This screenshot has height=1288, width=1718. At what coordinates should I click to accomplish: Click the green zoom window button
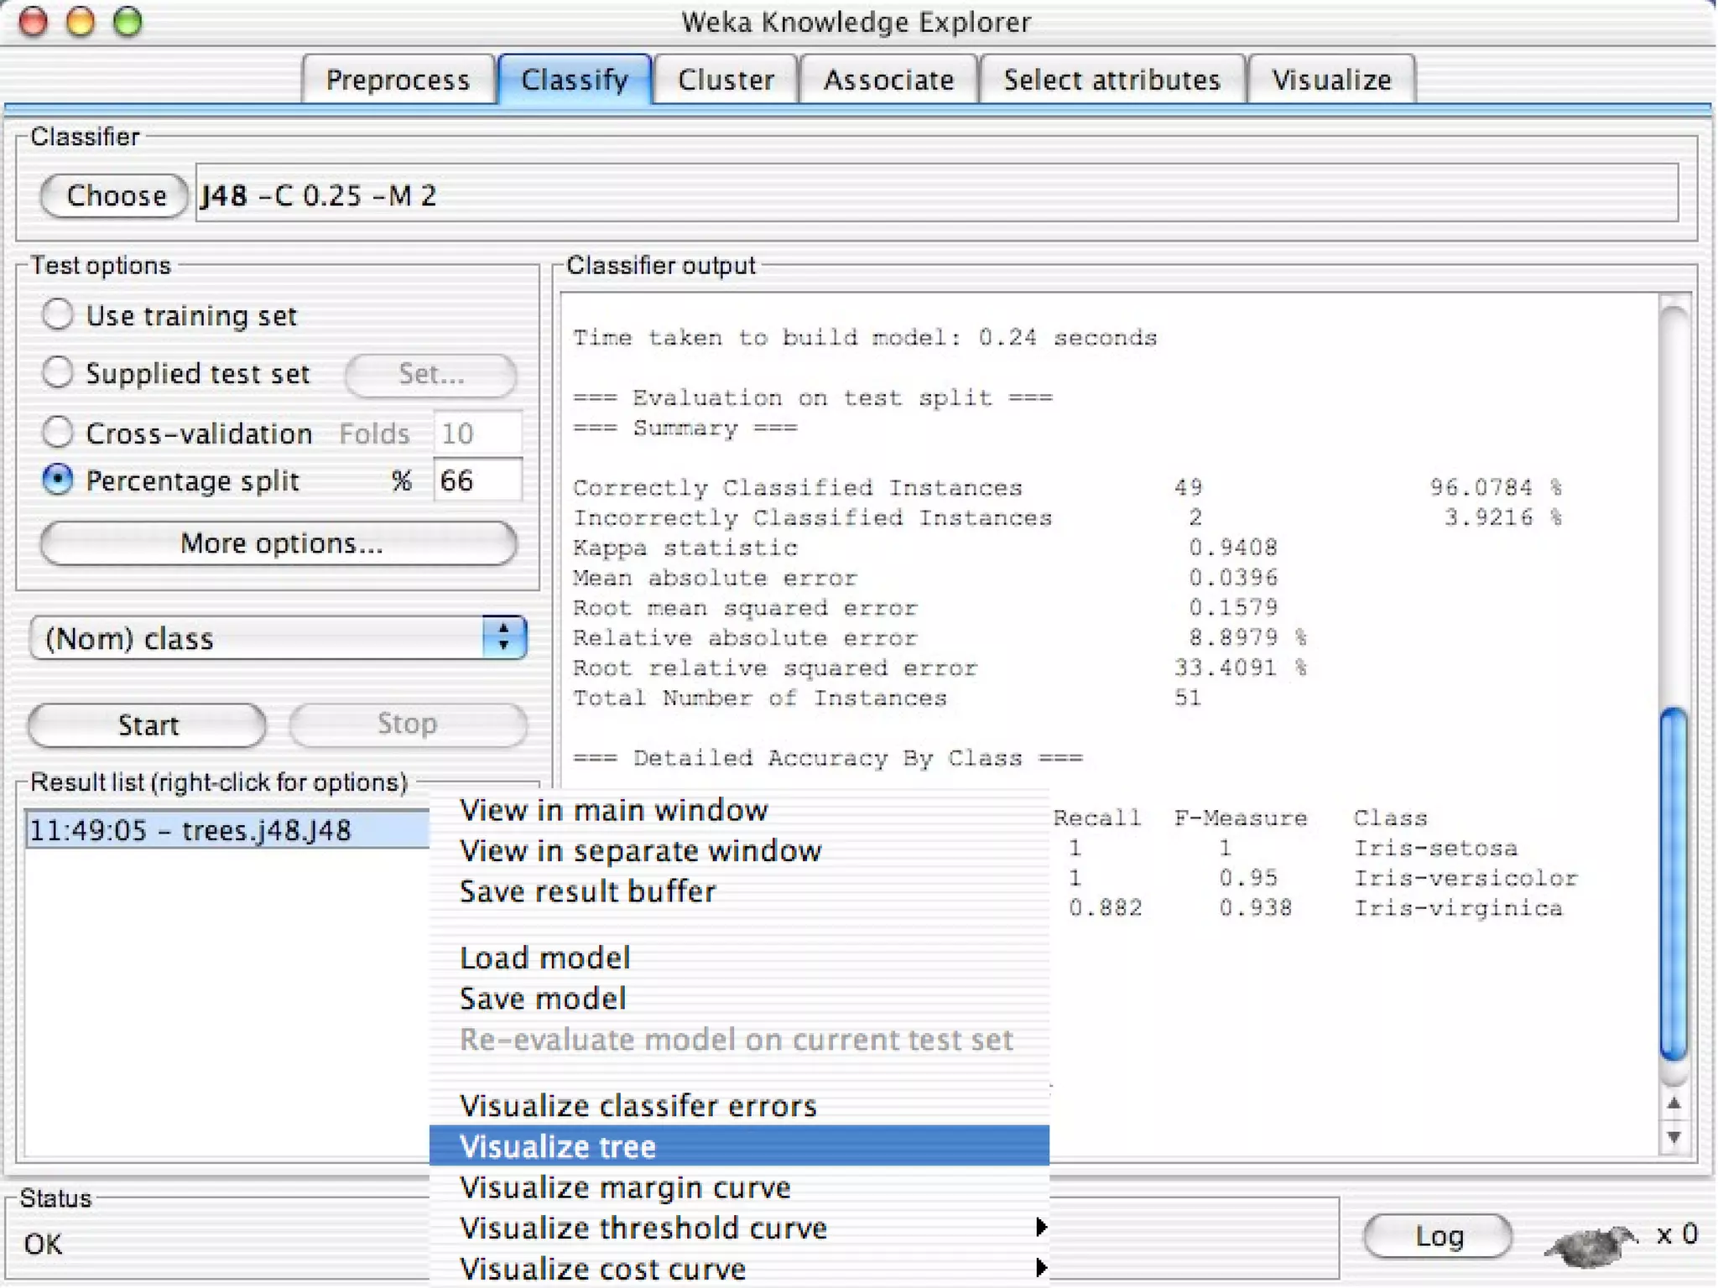tap(128, 22)
